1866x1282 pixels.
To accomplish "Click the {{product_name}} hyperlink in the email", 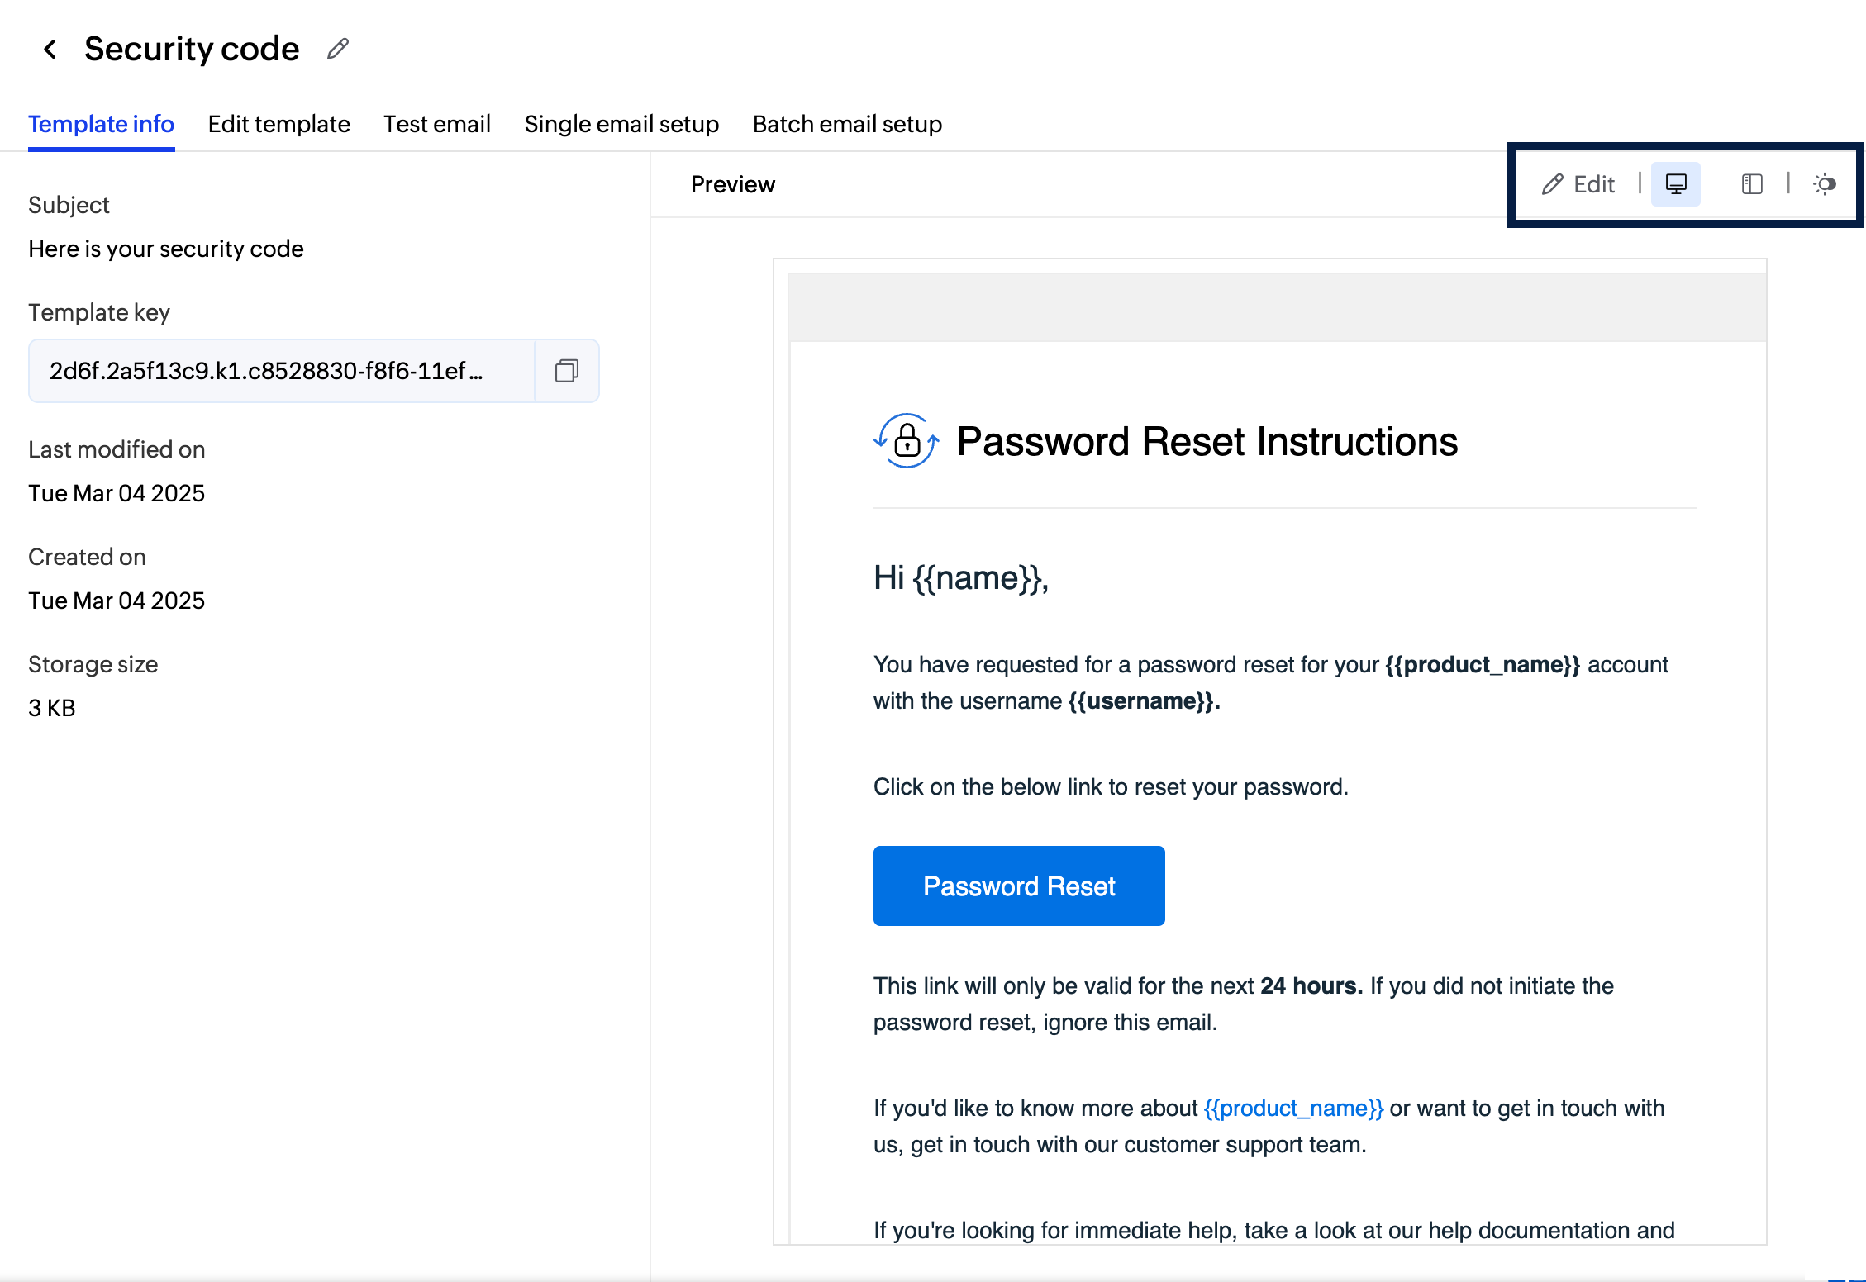I will [x=1292, y=1108].
